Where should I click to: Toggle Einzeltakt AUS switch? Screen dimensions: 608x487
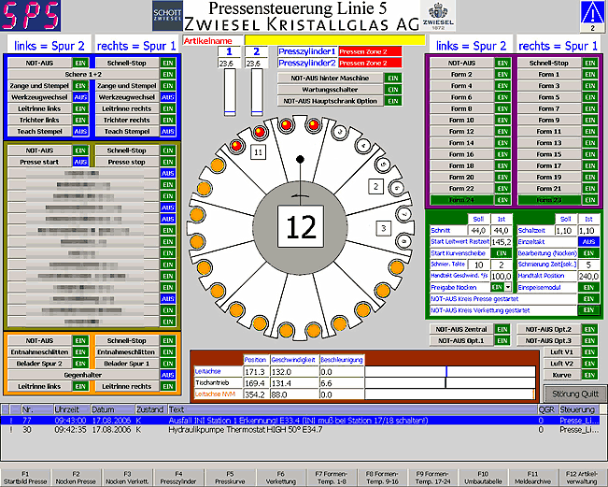(x=588, y=242)
